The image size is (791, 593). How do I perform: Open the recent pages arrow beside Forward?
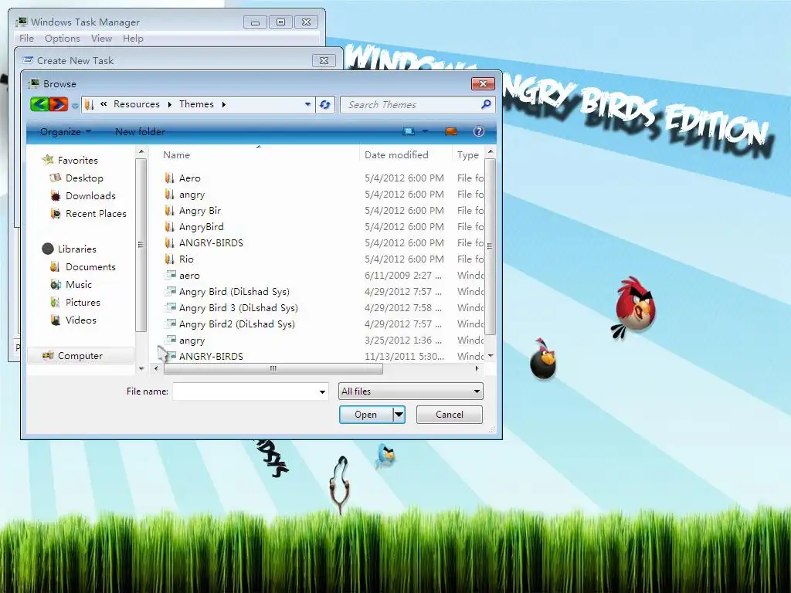75,105
